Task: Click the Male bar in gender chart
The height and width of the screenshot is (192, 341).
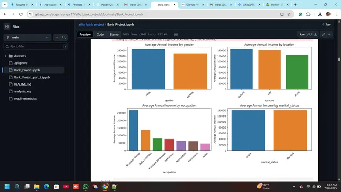Action: coord(148,69)
